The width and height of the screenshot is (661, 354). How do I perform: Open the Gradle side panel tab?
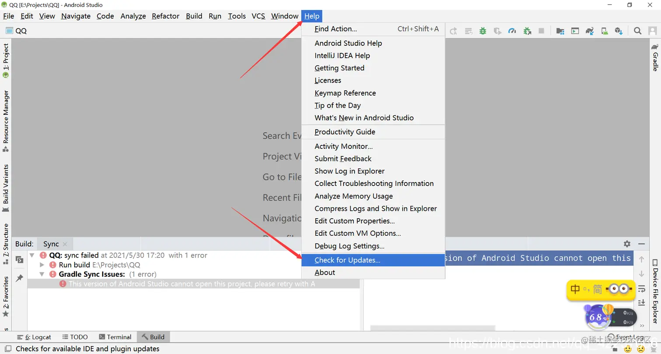tap(655, 57)
